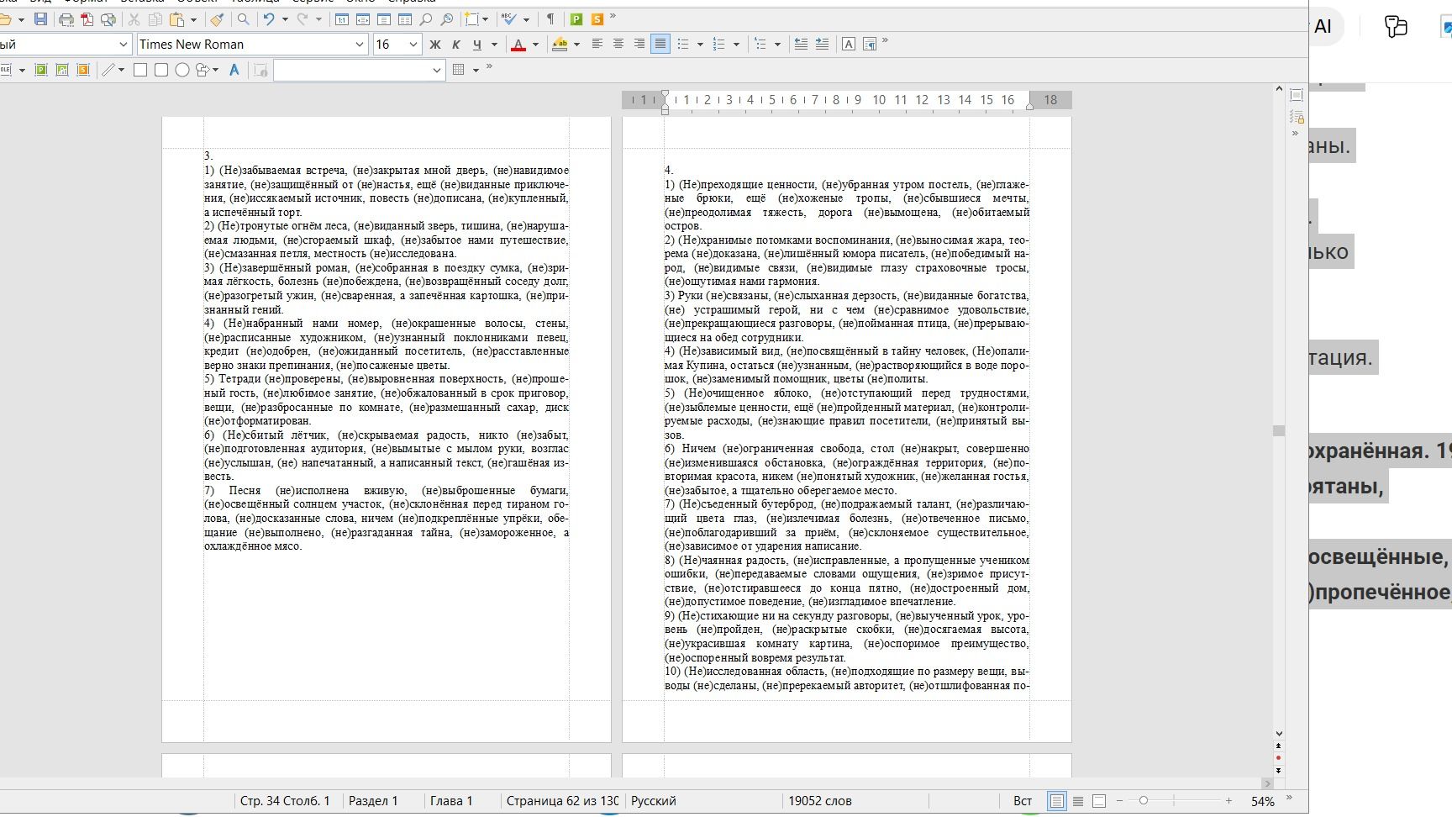Click the zoom slider handle
The width and height of the screenshot is (1452, 817).
tap(1143, 801)
